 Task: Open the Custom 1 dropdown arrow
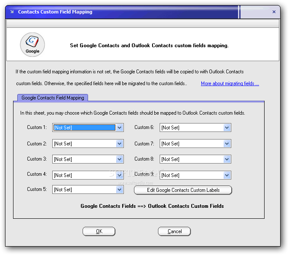pyautogui.click(x=120, y=128)
